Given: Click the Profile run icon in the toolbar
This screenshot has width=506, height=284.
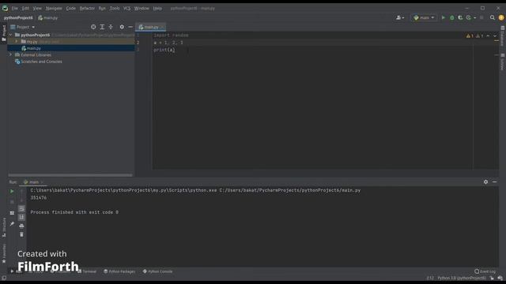Looking at the screenshot, I should (x=469, y=17).
